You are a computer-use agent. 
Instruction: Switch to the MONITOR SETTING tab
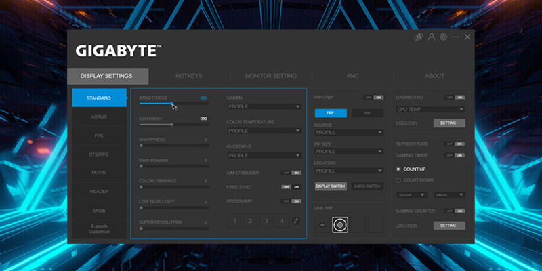pyautogui.click(x=271, y=76)
